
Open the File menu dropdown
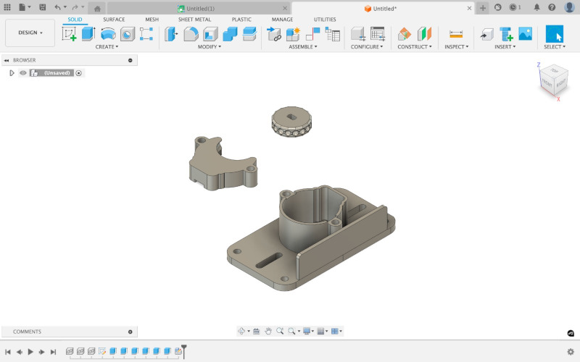pyautogui.click(x=25, y=7)
